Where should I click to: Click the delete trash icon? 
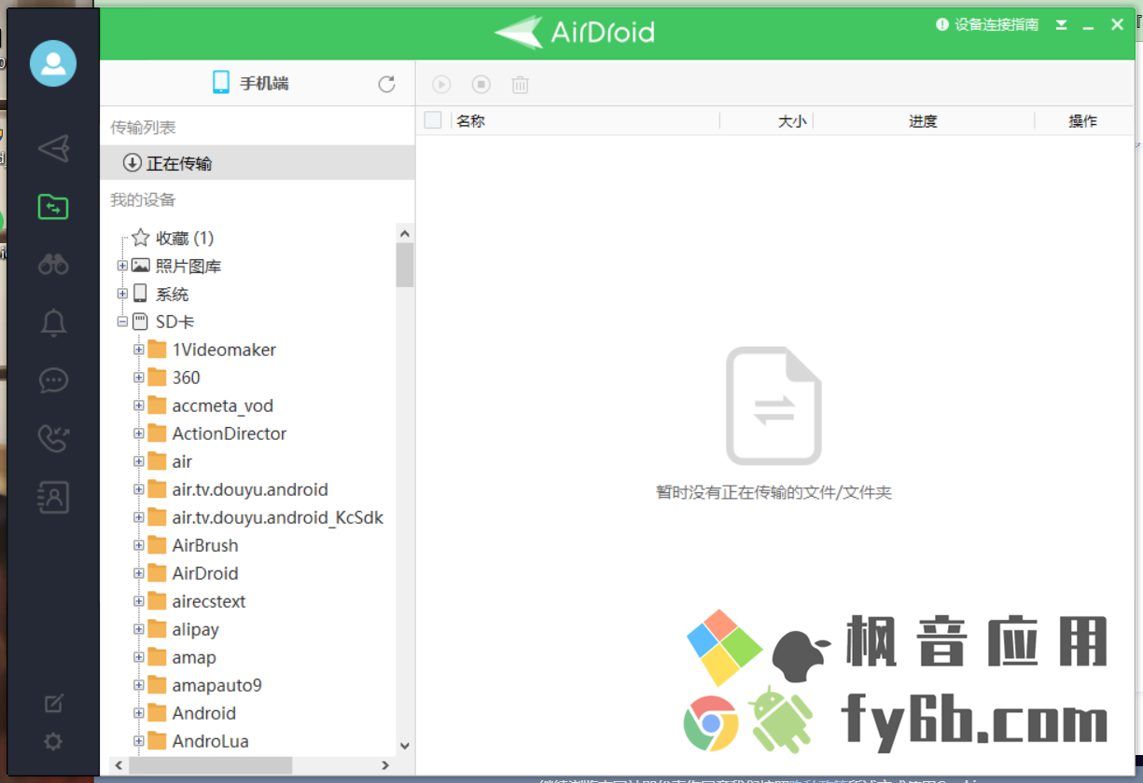click(x=521, y=85)
